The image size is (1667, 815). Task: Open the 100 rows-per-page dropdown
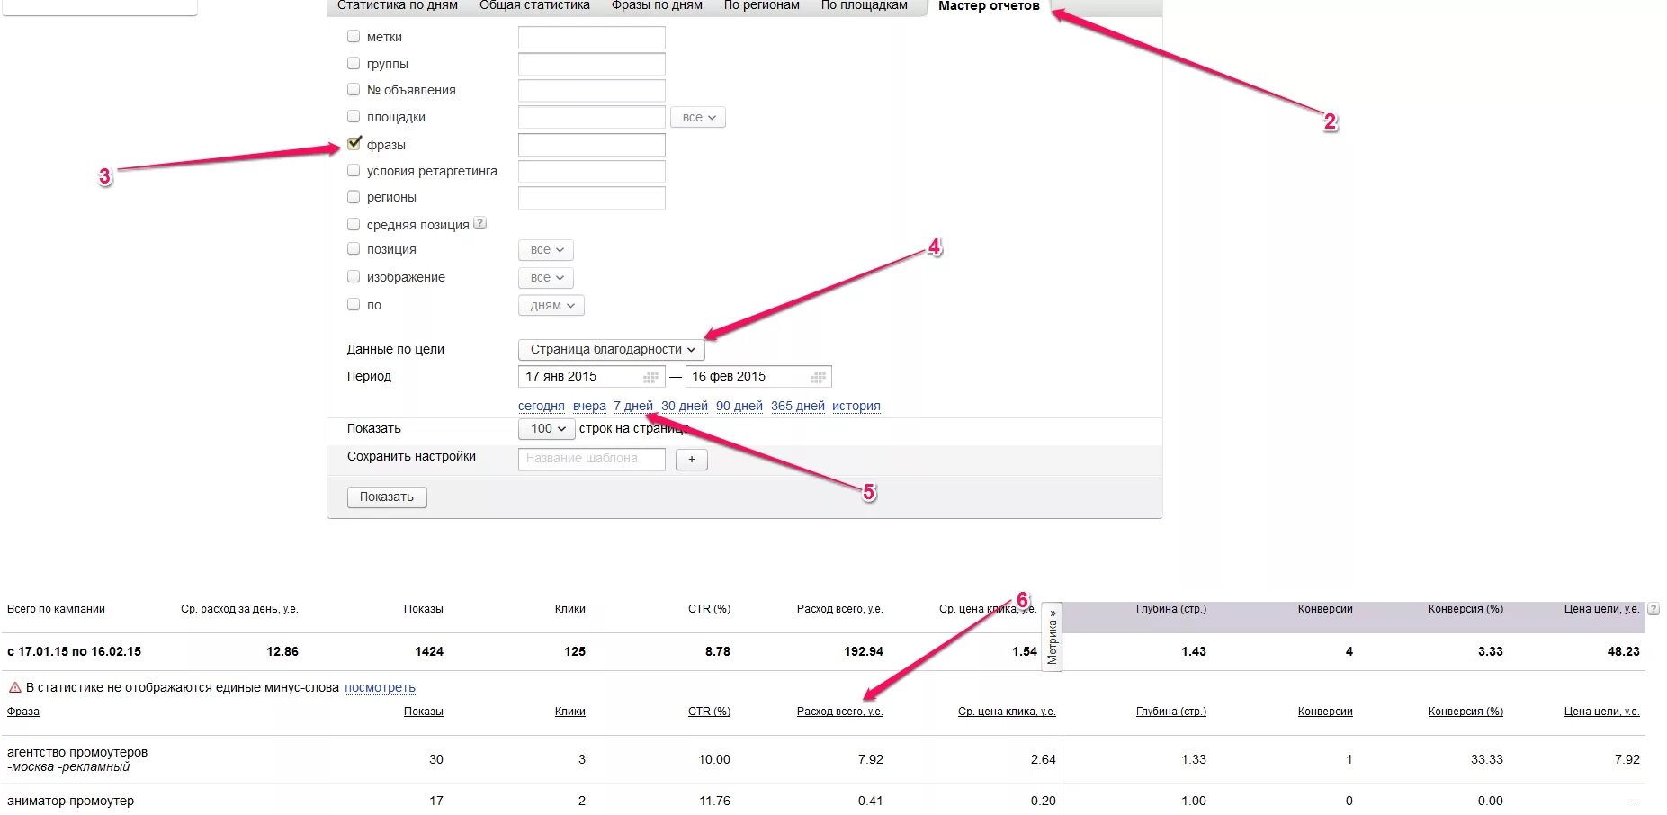[547, 429]
